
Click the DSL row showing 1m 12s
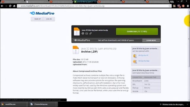pos(146,84)
